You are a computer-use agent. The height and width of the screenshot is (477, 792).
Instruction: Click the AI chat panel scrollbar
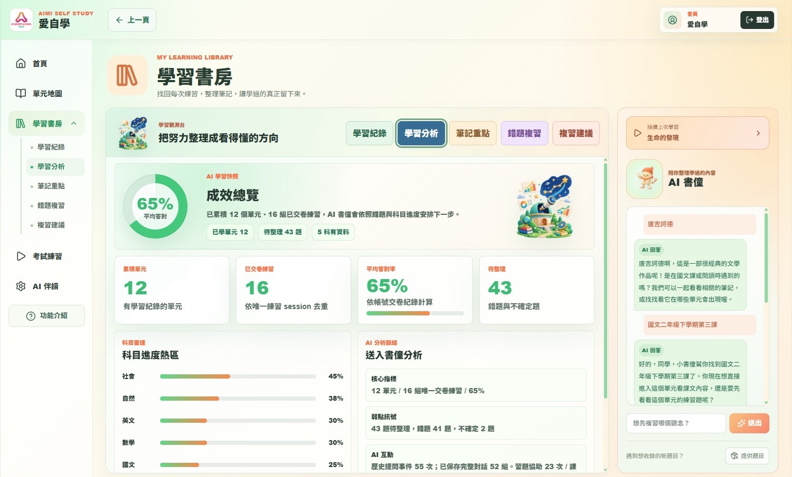tap(766, 258)
